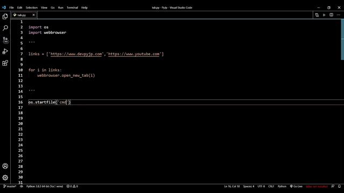Open the Help menu
This screenshot has width=344, height=193.
84,8
